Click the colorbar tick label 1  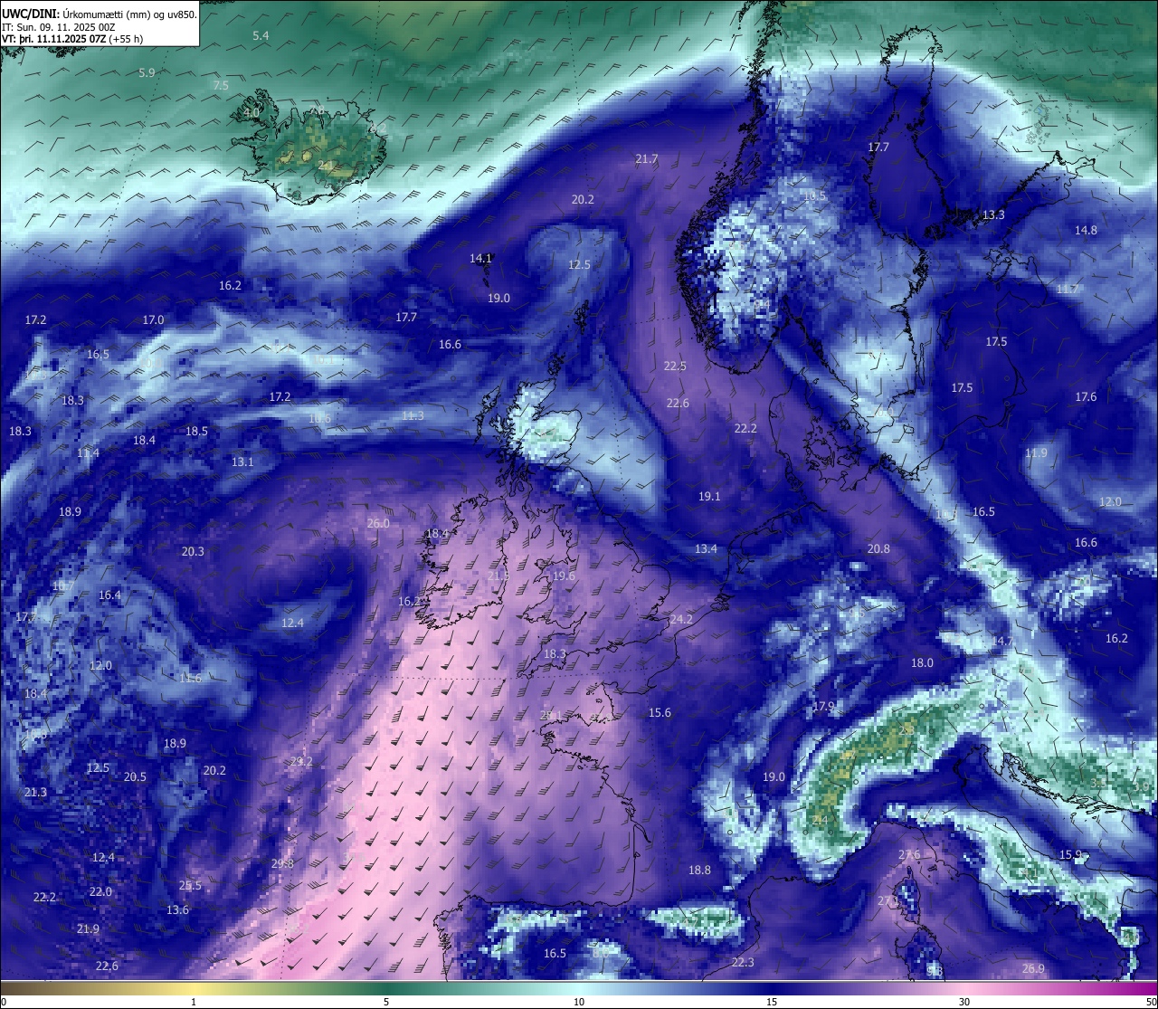click(194, 1002)
